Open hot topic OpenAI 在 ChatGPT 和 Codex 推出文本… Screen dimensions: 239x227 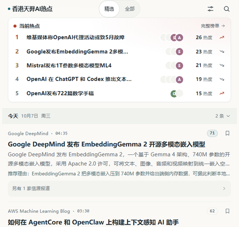pos(79,79)
